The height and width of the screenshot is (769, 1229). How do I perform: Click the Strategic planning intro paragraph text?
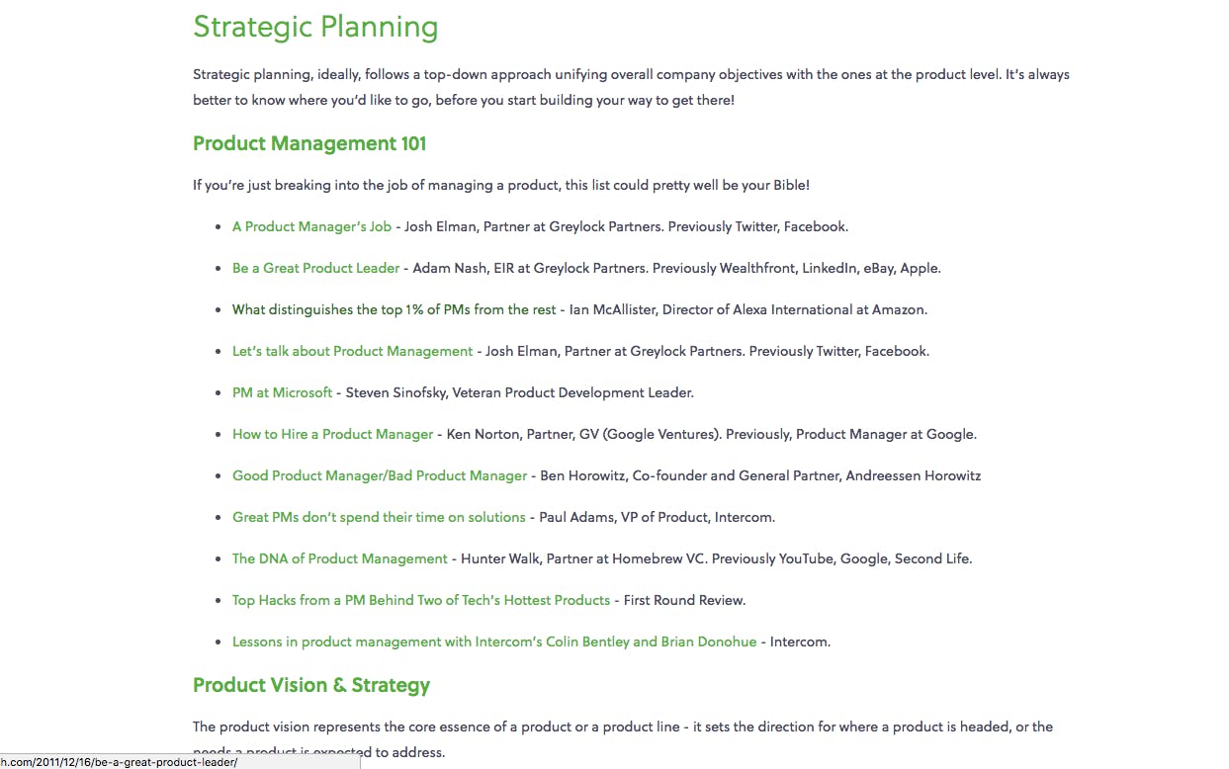coord(631,87)
